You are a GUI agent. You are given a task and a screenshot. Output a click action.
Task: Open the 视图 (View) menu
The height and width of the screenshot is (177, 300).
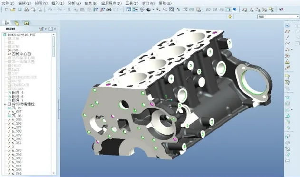(41, 3)
